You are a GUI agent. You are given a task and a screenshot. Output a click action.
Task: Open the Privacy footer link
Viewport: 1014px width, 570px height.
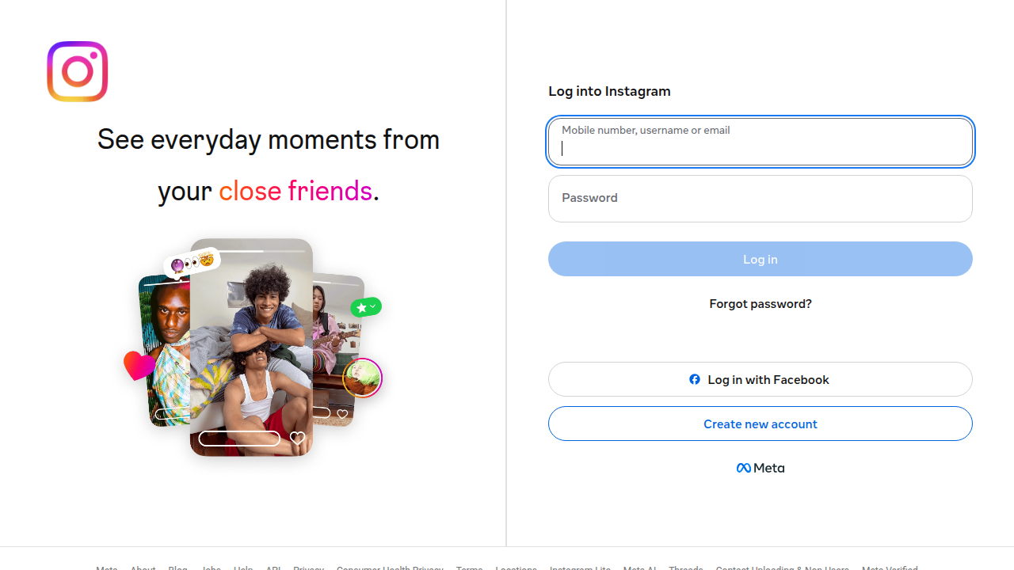click(x=309, y=568)
